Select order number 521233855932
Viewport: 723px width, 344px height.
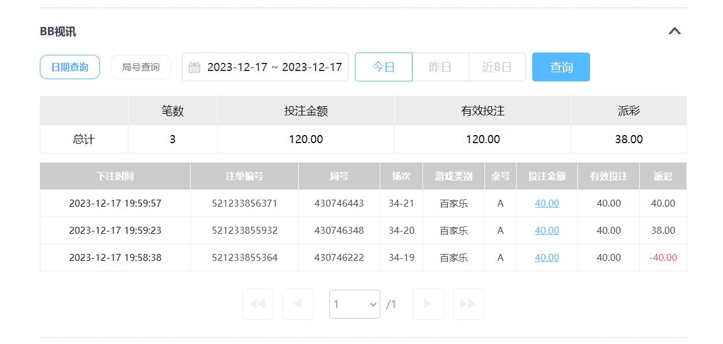click(x=244, y=230)
